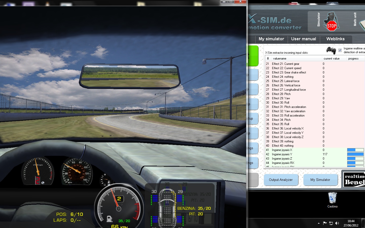Click the simulator seat STOP icon
This screenshot has height=228, width=365.
click(x=331, y=22)
